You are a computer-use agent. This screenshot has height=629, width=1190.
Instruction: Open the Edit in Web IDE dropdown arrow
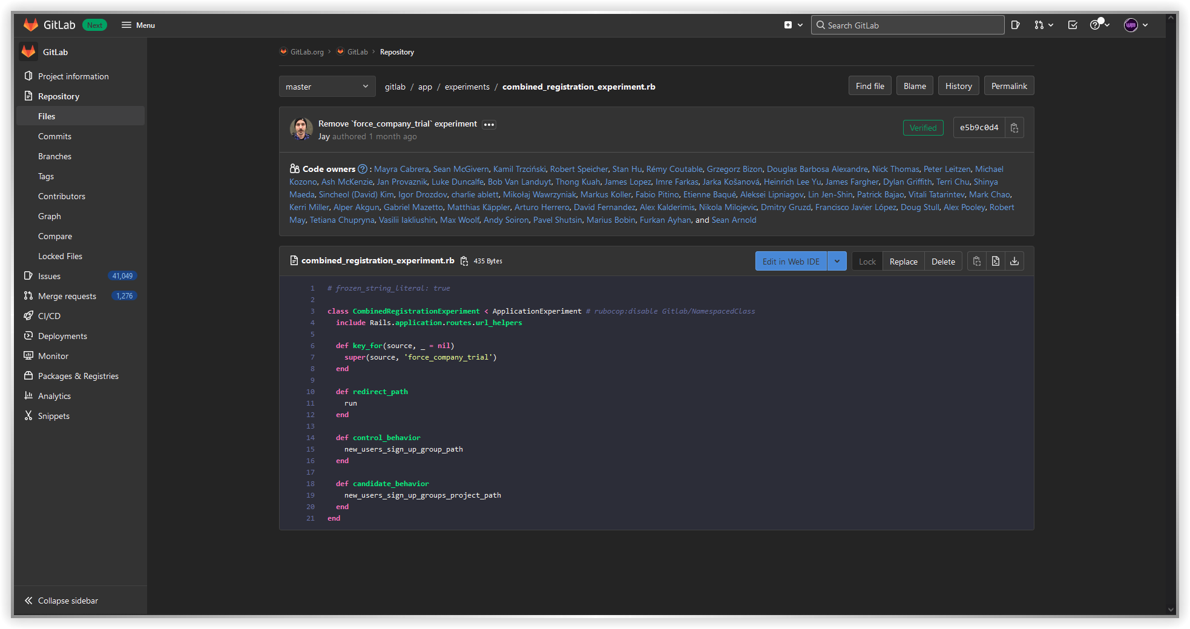coord(837,261)
